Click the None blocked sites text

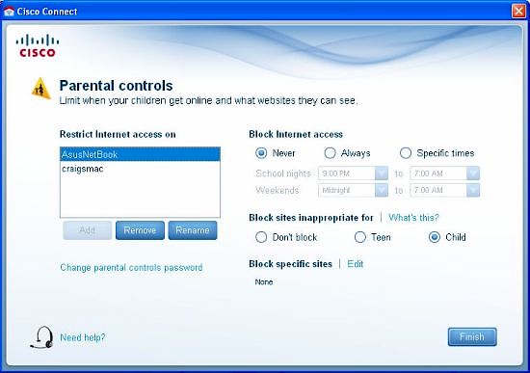click(x=264, y=282)
